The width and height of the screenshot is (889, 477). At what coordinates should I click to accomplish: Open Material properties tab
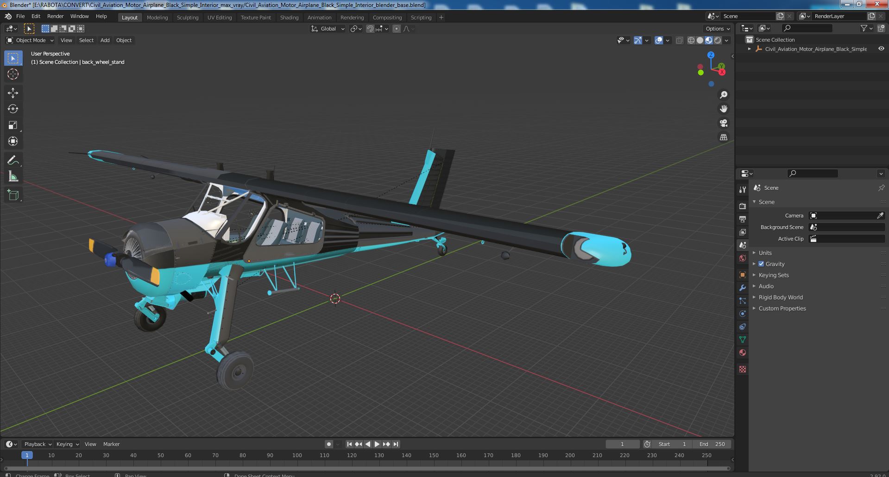tap(743, 353)
